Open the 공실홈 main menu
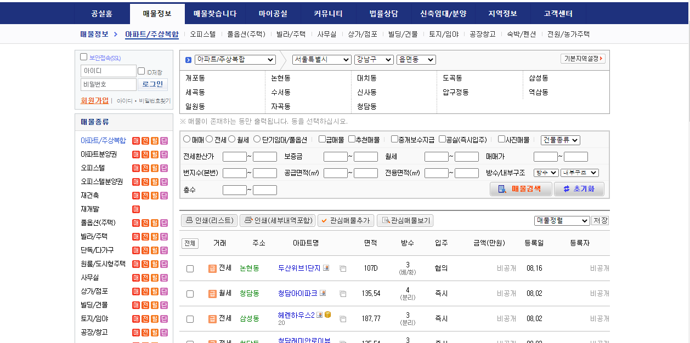This screenshot has height=343, width=690. (x=101, y=14)
